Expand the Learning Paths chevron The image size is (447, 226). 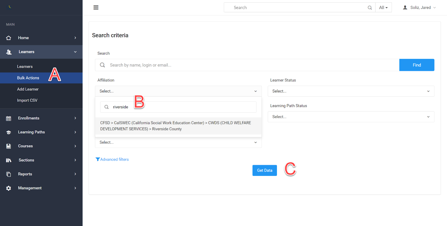click(x=75, y=132)
